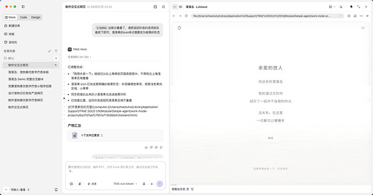Collapse all in the 任务列表 header
The image size is (373, 195).
coord(50,51)
